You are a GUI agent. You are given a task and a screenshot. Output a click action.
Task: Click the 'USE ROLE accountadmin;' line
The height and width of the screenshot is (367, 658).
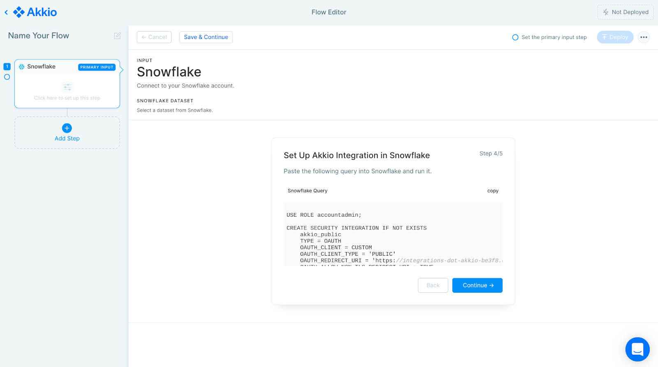pyautogui.click(x=324, y=215)
